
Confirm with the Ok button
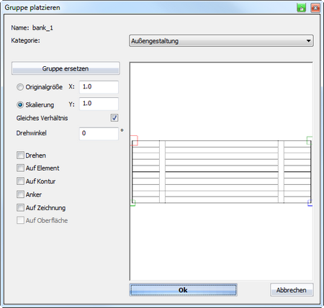click(x=183, y=290)
